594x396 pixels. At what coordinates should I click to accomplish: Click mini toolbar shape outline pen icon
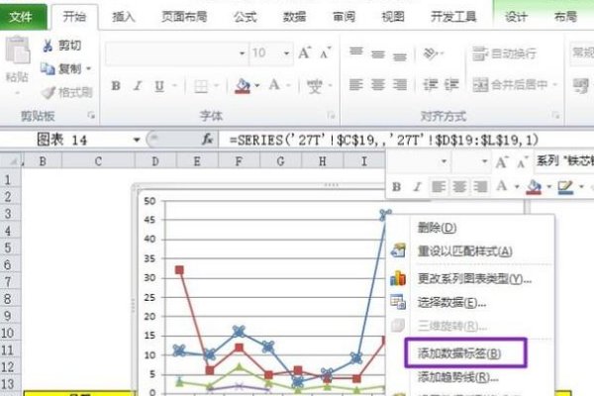[x=565, y=187]
